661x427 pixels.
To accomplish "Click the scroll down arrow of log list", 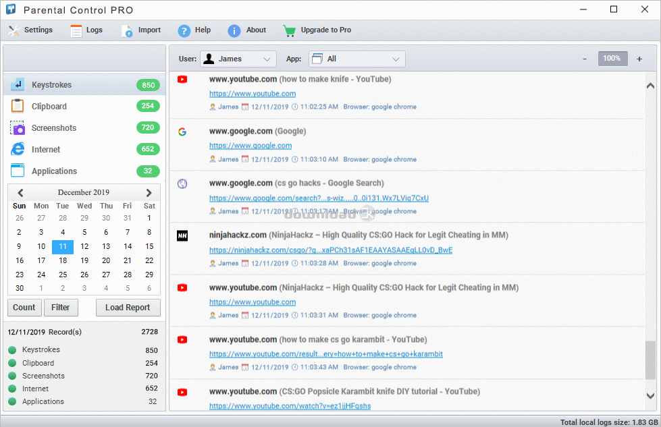I will click(650, 396).
